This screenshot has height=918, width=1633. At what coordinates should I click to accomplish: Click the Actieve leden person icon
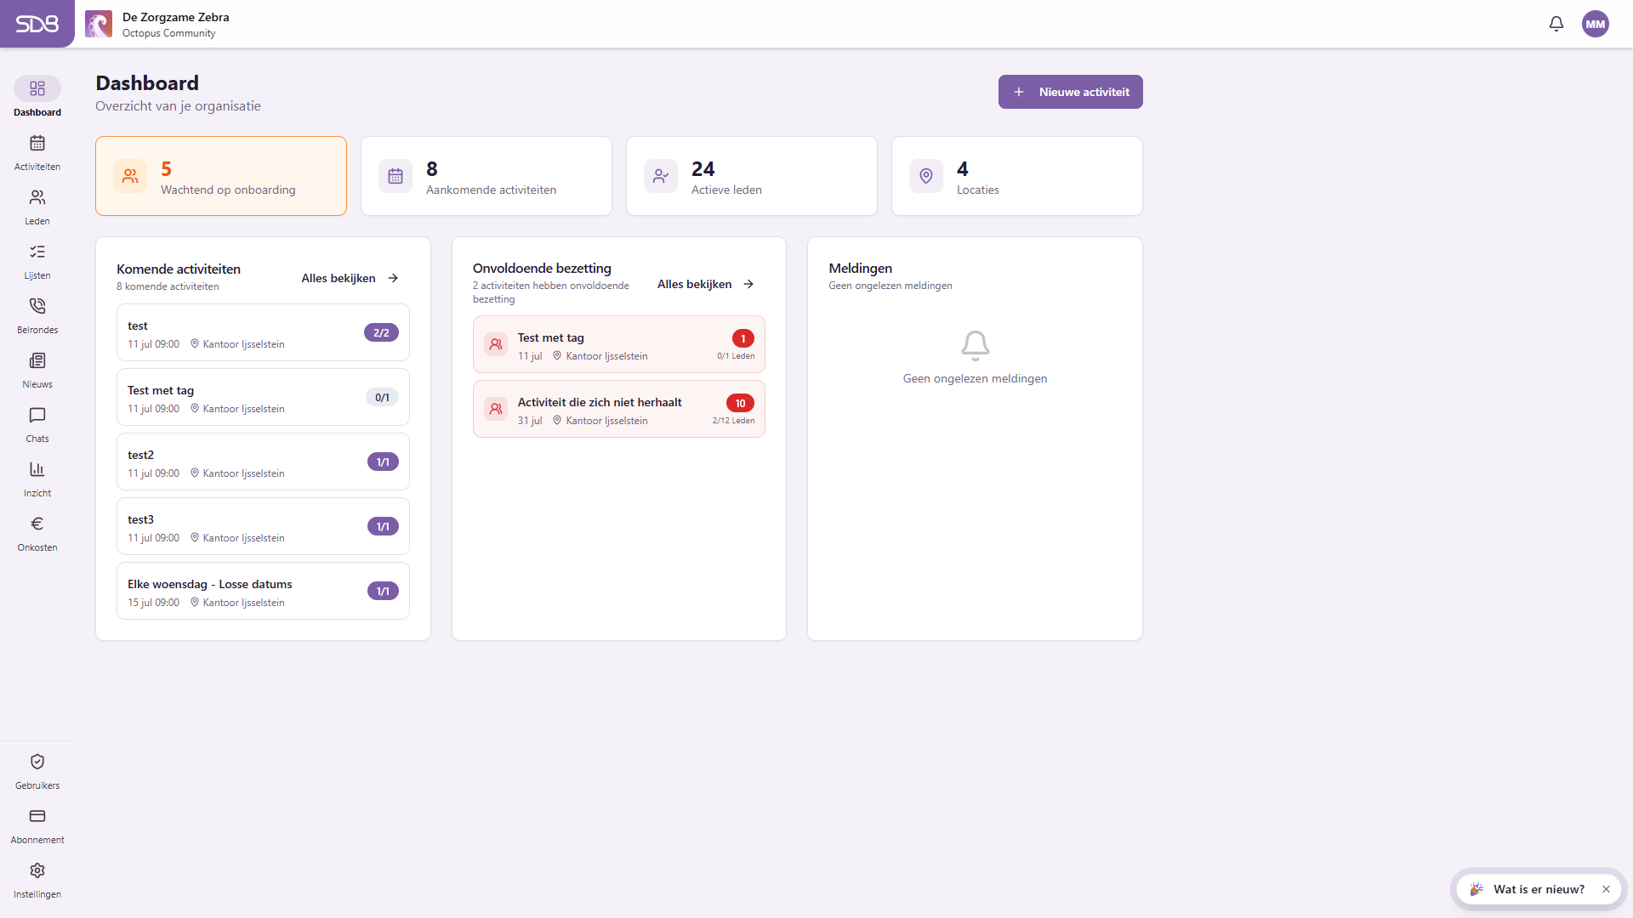click(x=661, y=176)
